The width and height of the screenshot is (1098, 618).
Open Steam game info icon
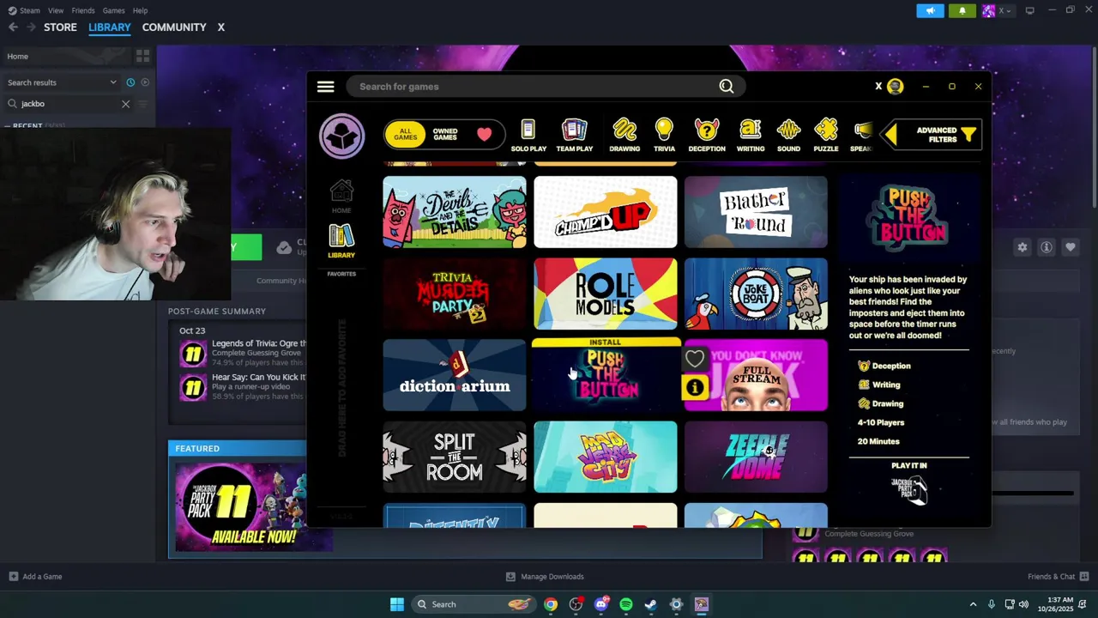pos(1047,247)
